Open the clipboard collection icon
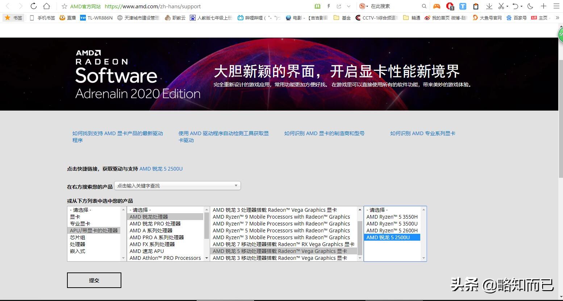This screenshot has width=563, height=301. click(475, 6)
